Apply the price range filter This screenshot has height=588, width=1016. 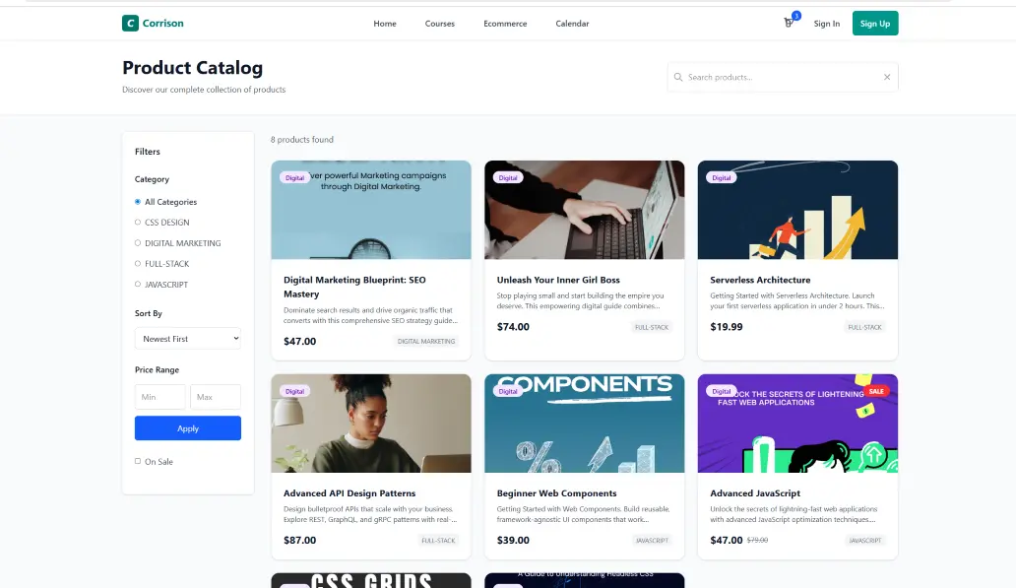tap(188, 428)
